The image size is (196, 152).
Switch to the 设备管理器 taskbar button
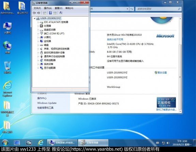click(x=93, y=142)
